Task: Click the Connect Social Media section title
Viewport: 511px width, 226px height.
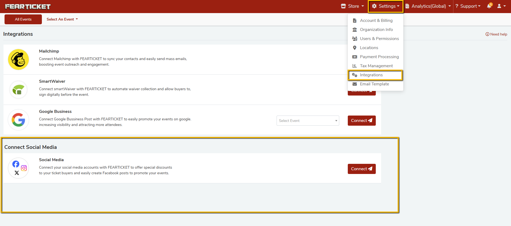Action: click(x=30, y=147)
